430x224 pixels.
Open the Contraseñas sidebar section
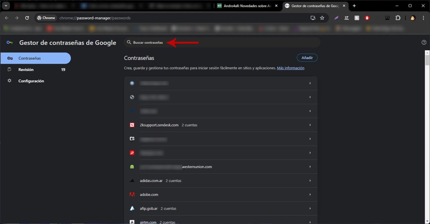pyautogui.click(x=35, y=58)
